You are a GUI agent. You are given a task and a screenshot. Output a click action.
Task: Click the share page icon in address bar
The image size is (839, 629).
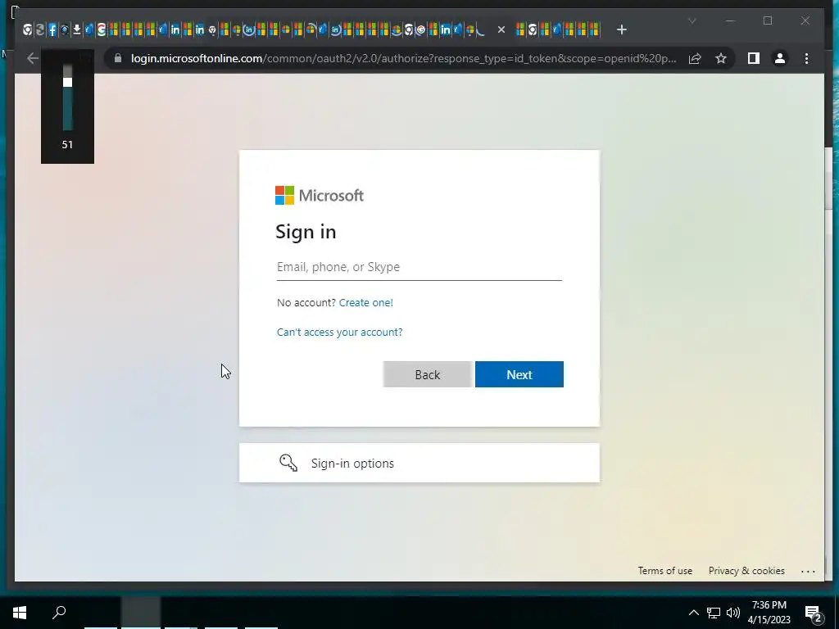(695, 58)
